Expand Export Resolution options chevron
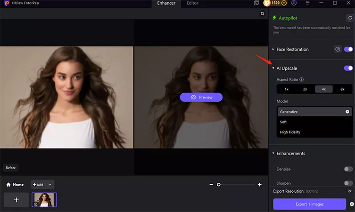 (x=349, y=191)
